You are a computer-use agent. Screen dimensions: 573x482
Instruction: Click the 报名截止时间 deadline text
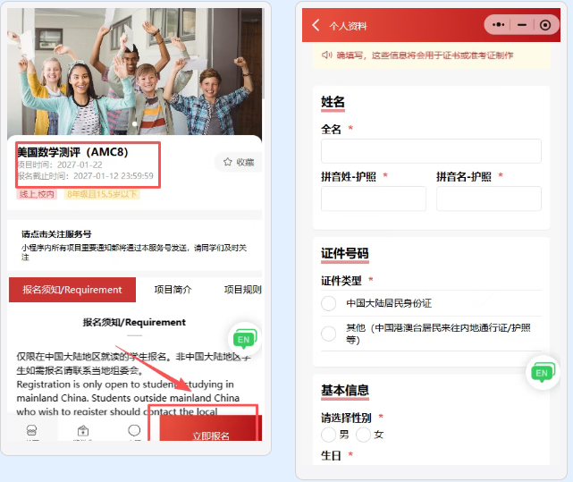click(85, 176)
